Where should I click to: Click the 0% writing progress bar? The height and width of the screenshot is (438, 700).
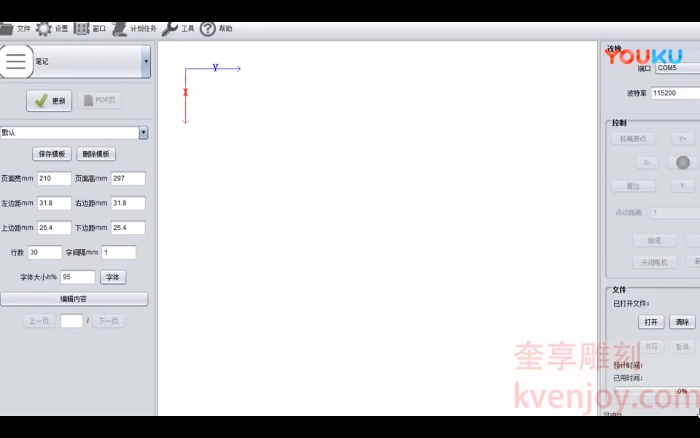coord(657,391)
